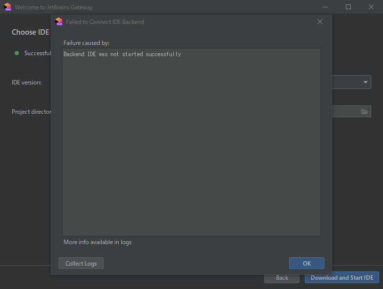
Task: Click Download and Start IDE
Action: 342,278
